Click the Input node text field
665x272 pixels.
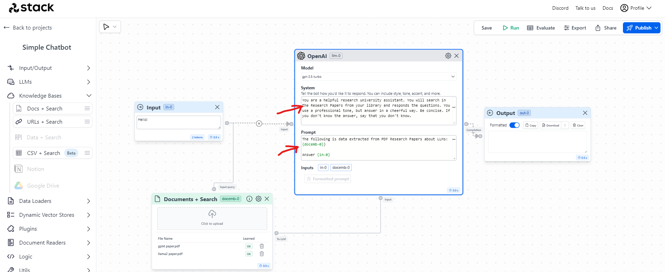point(179,122)
